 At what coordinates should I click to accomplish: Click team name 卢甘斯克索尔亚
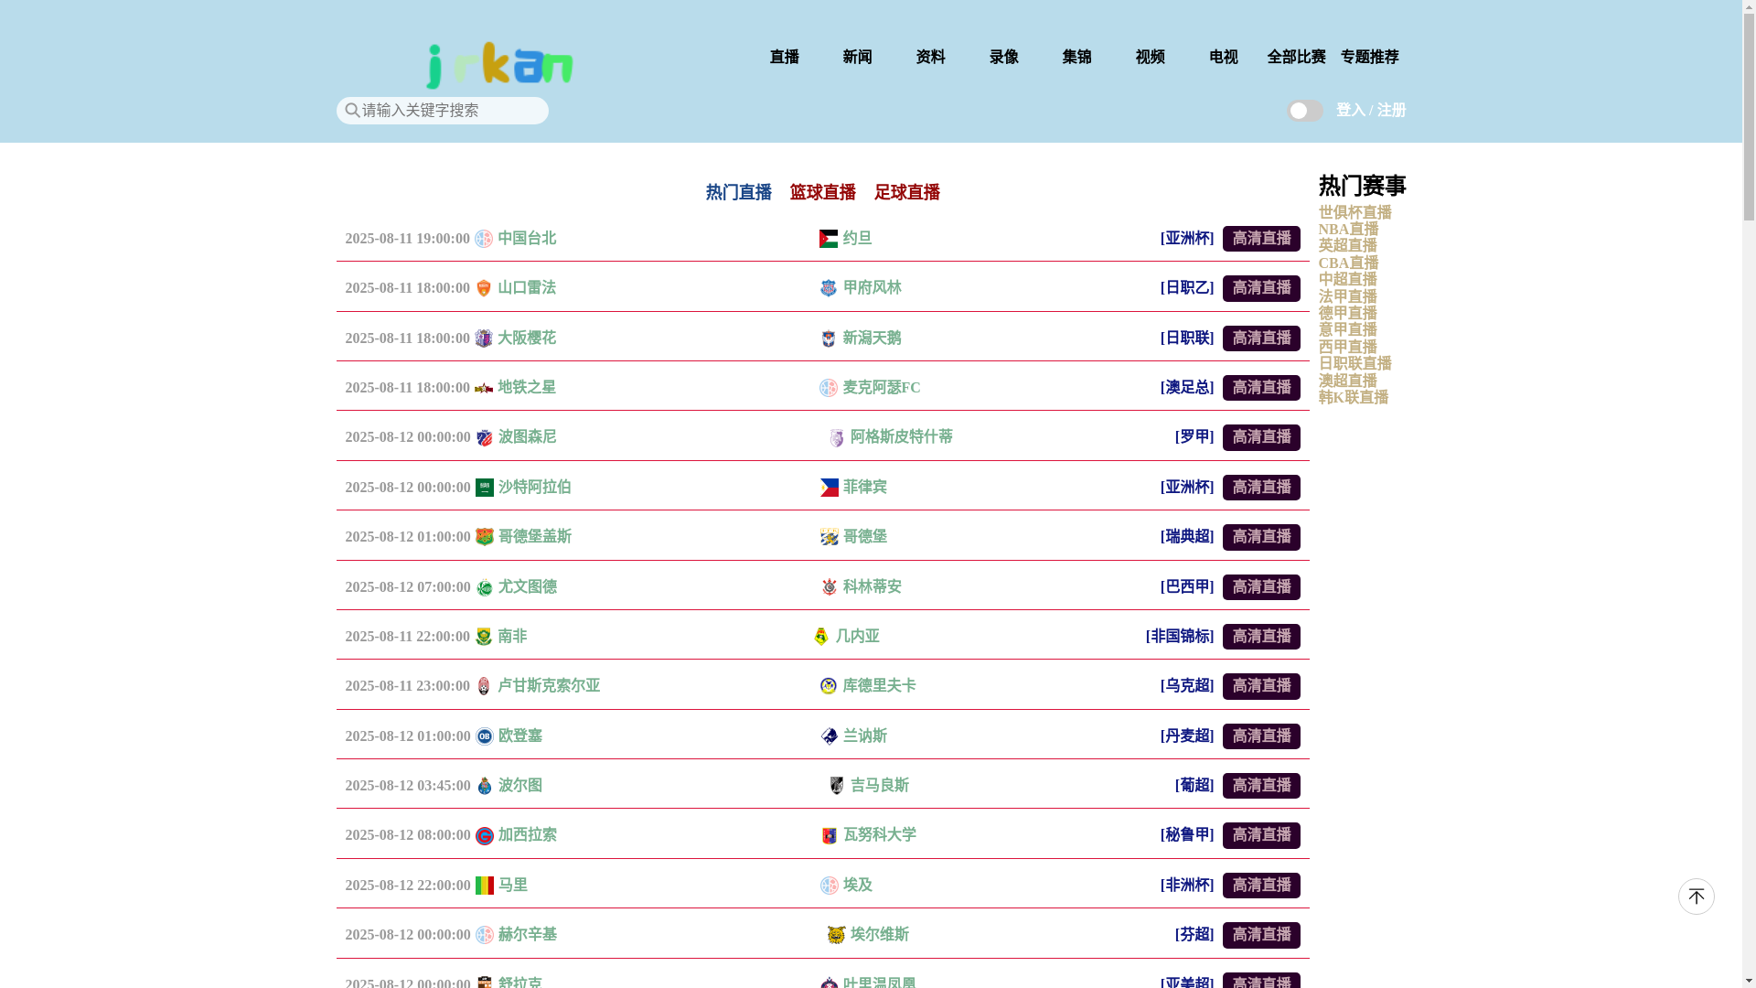(549, 686)
